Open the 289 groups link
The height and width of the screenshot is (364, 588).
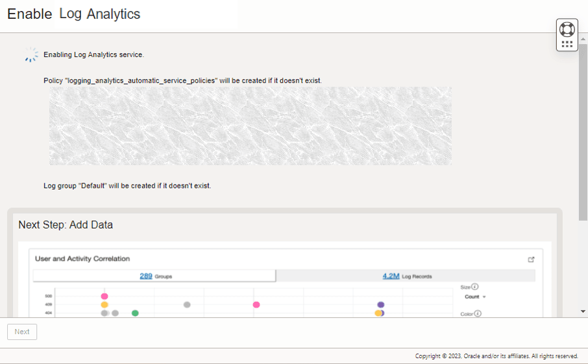[145, 276]
